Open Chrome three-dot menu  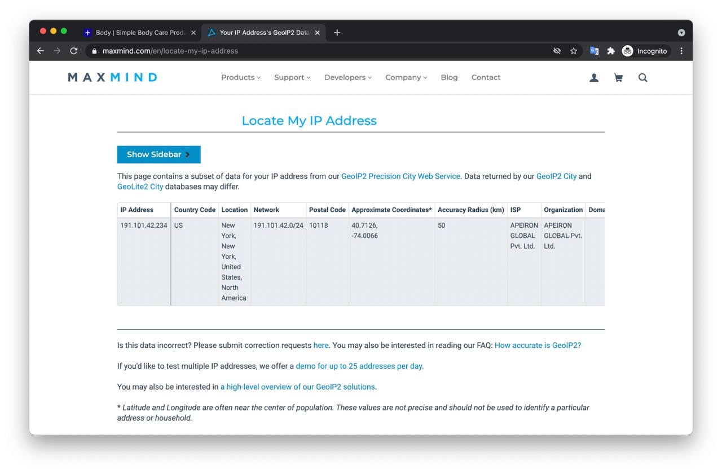point(681,51)
